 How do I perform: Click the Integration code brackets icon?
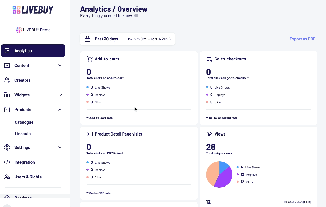point(7,162)
